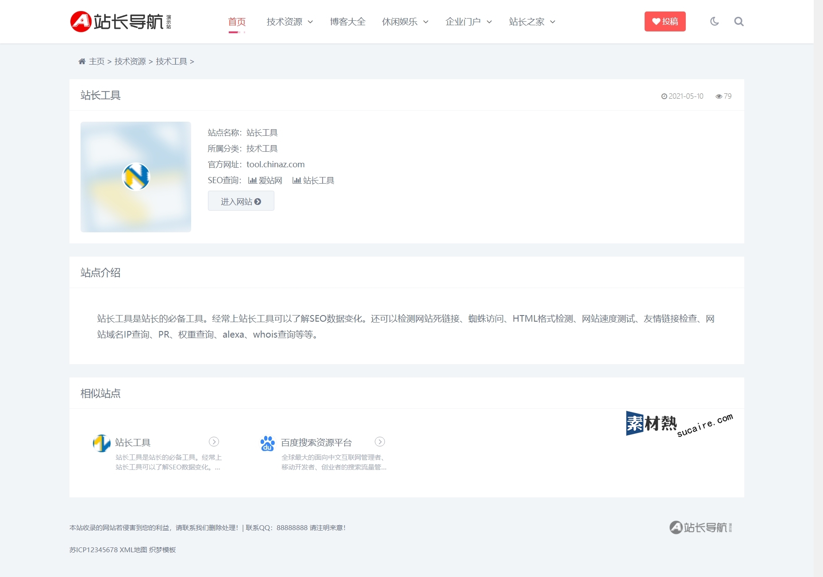823x577 pixels.
Task: Open 站长工具 SEO query link
Action: (313, 180)
